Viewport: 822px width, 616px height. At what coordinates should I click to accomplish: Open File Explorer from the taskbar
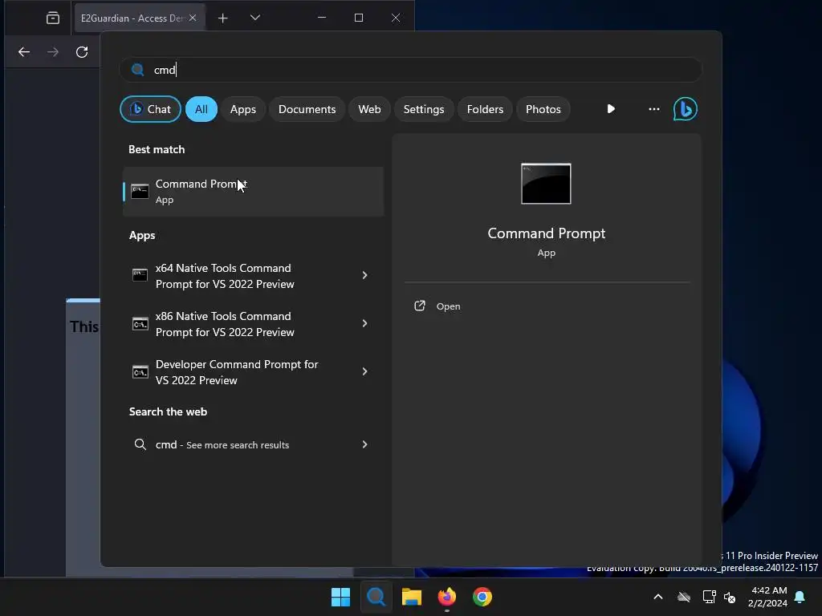412,597
